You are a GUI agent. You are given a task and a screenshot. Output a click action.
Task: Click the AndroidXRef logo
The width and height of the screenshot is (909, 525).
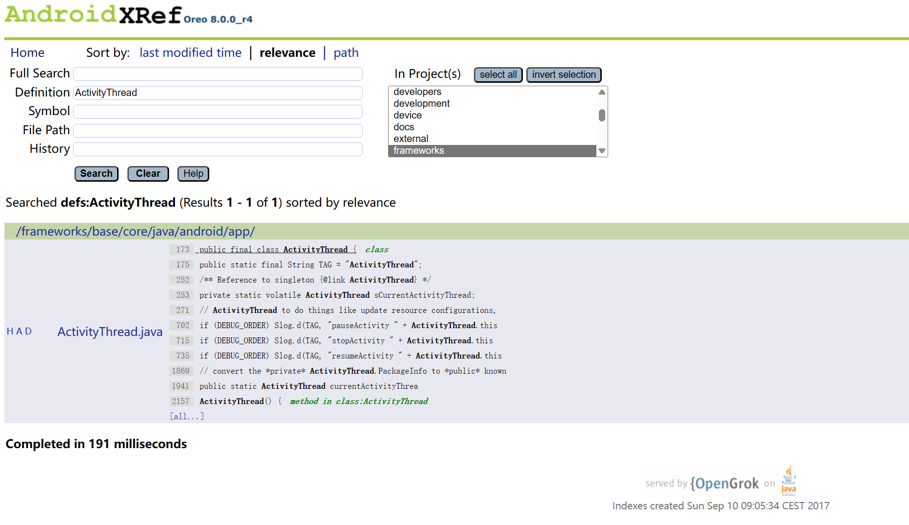coord(93,15)
